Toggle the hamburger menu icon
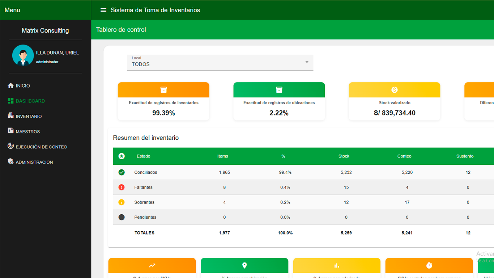Image resolution: width=494 pixels, height=278 pixels. click(x=103, y=10)
